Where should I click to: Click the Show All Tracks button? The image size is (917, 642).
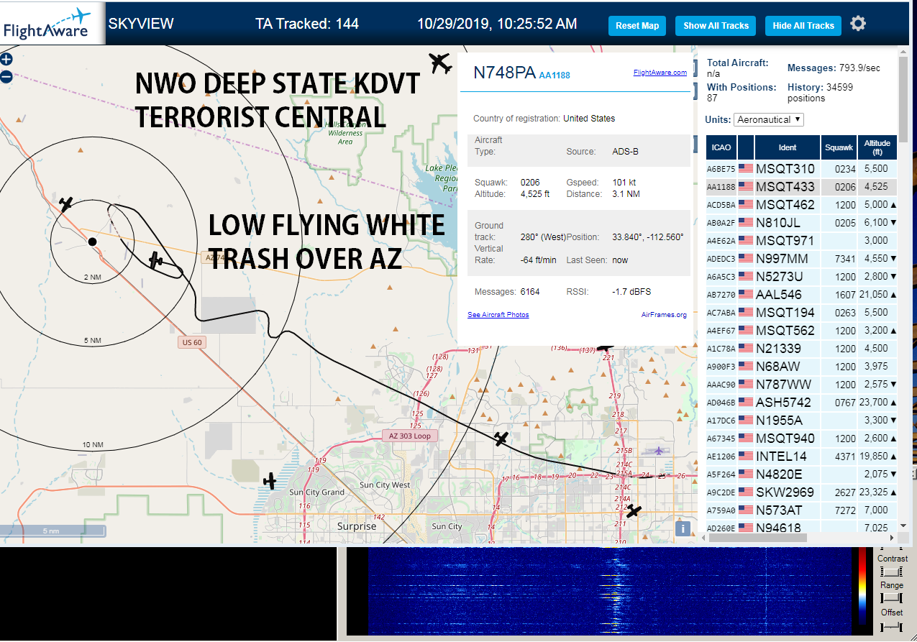pyautogui.click(x=716, y=26)
